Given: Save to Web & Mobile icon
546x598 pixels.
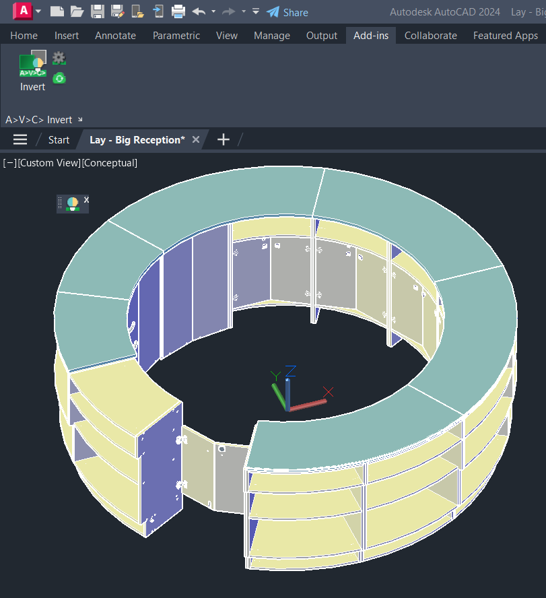Looking at the screenshot, I should (x=158, y=11).
